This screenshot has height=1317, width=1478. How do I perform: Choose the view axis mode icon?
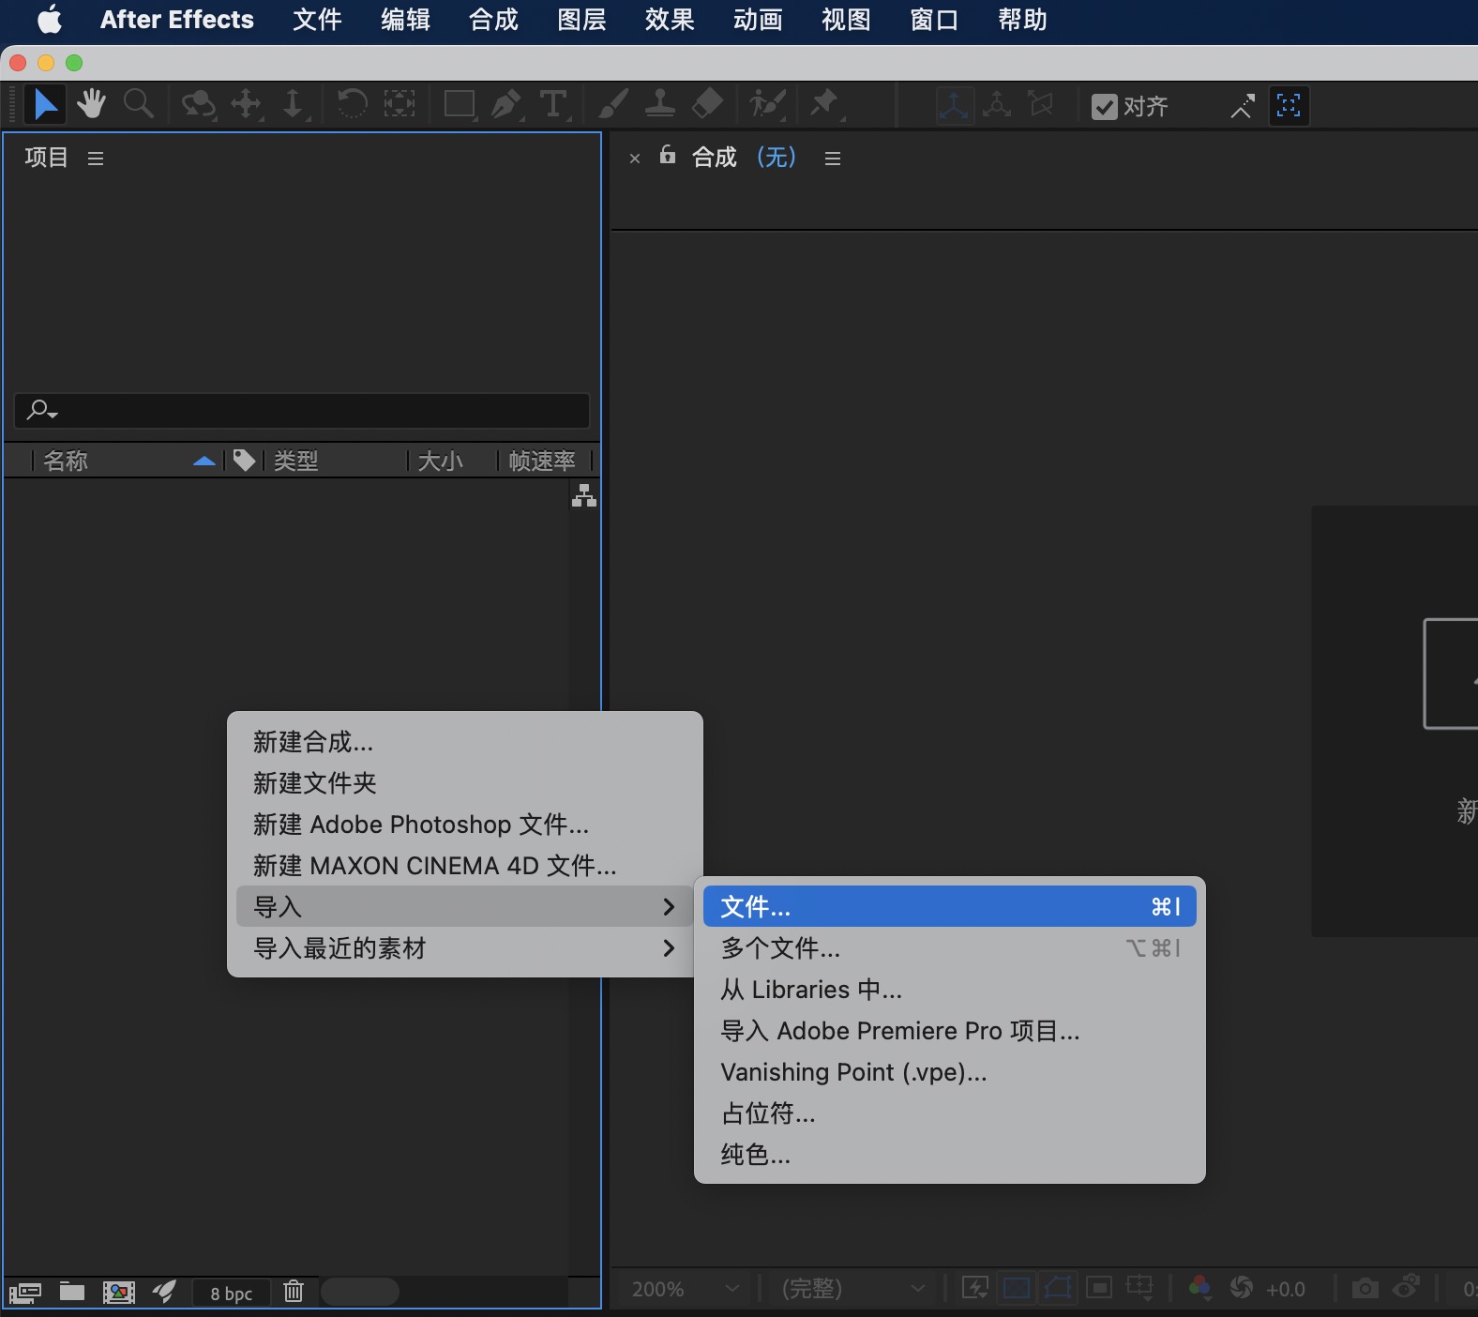[x=1041, y=106]
